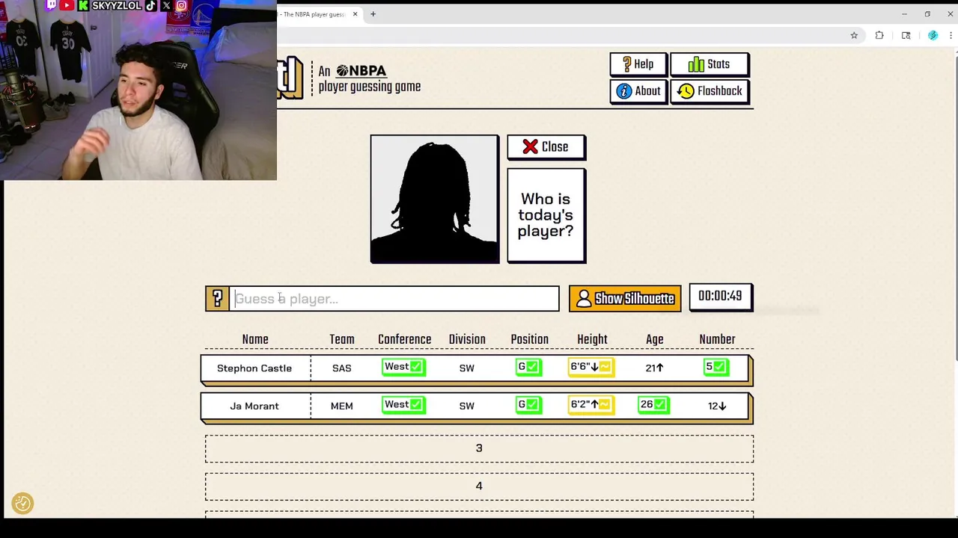The image size is (958, 538).
Task: Click the number 12 cell
Action: coord(717,406)
